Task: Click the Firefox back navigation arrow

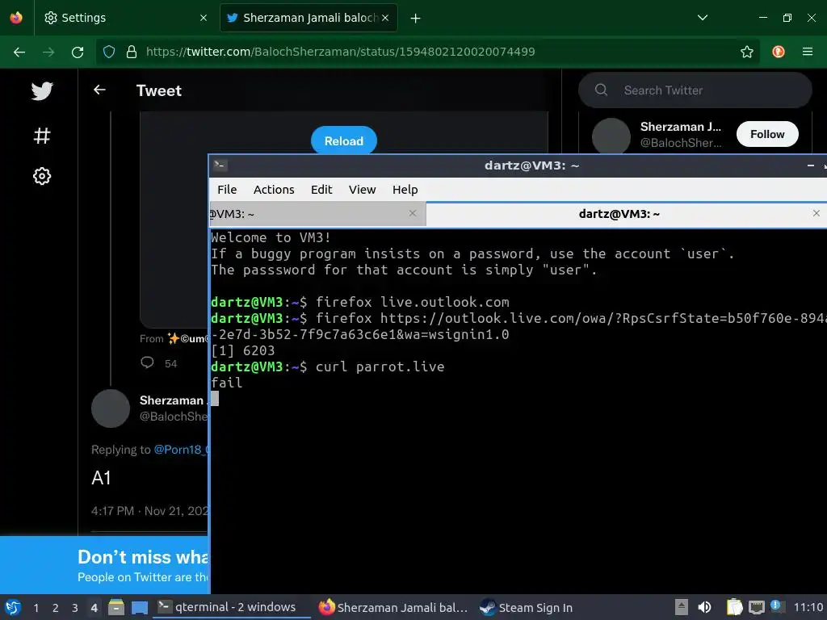Action: point(19,52)
